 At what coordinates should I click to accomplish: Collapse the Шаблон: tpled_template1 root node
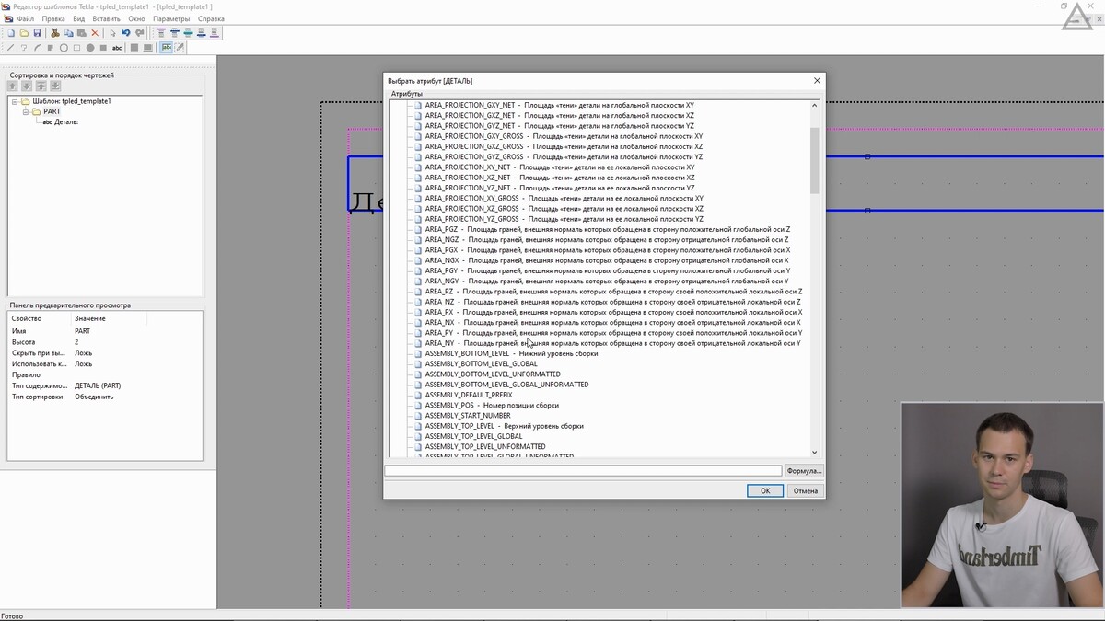15,101
